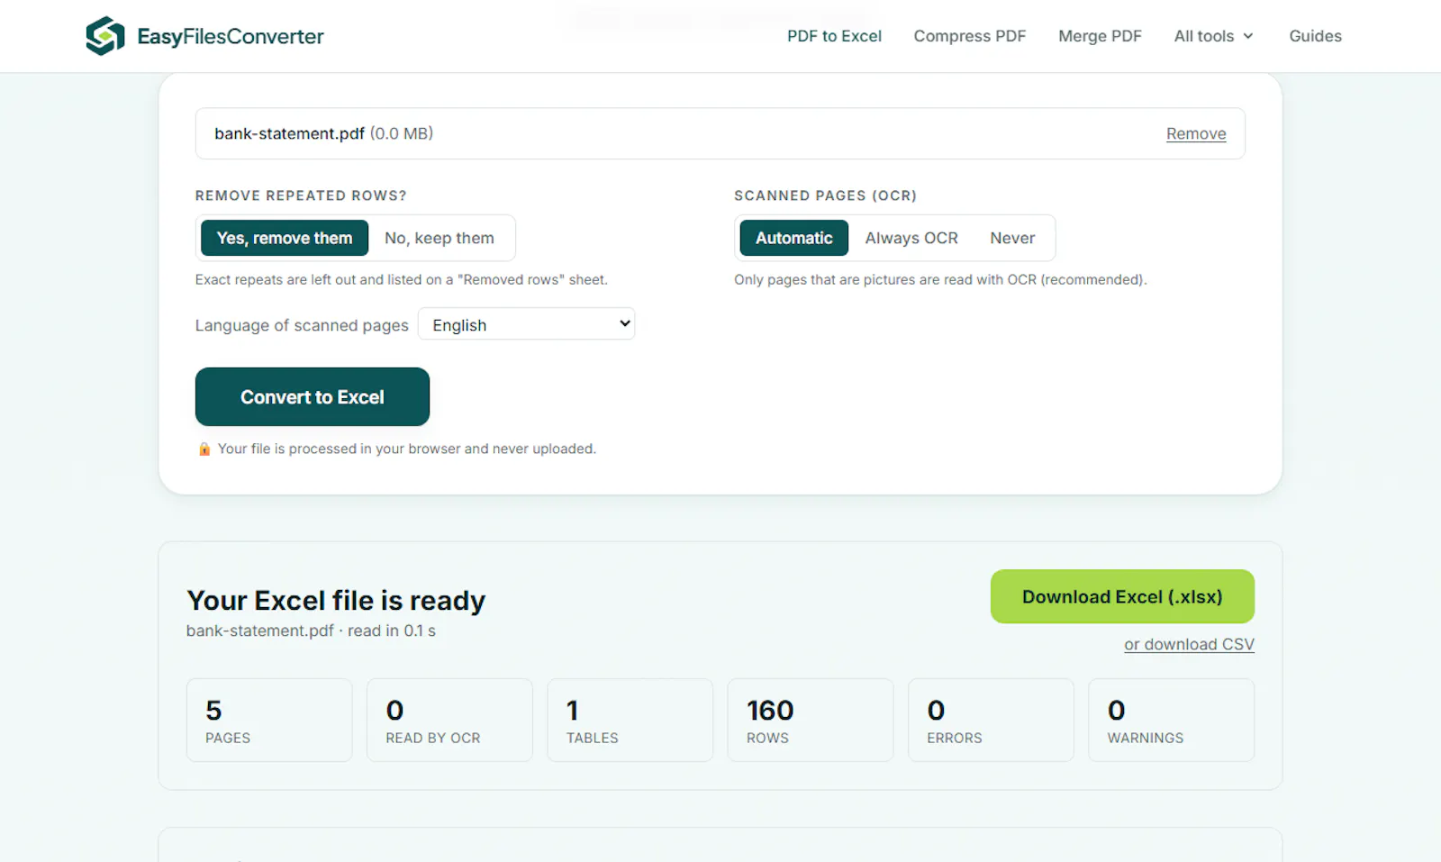This screenshot has height=862, width=1441.
Task: Click the 1 Tables stat card
Action: [x=630, y=720]
